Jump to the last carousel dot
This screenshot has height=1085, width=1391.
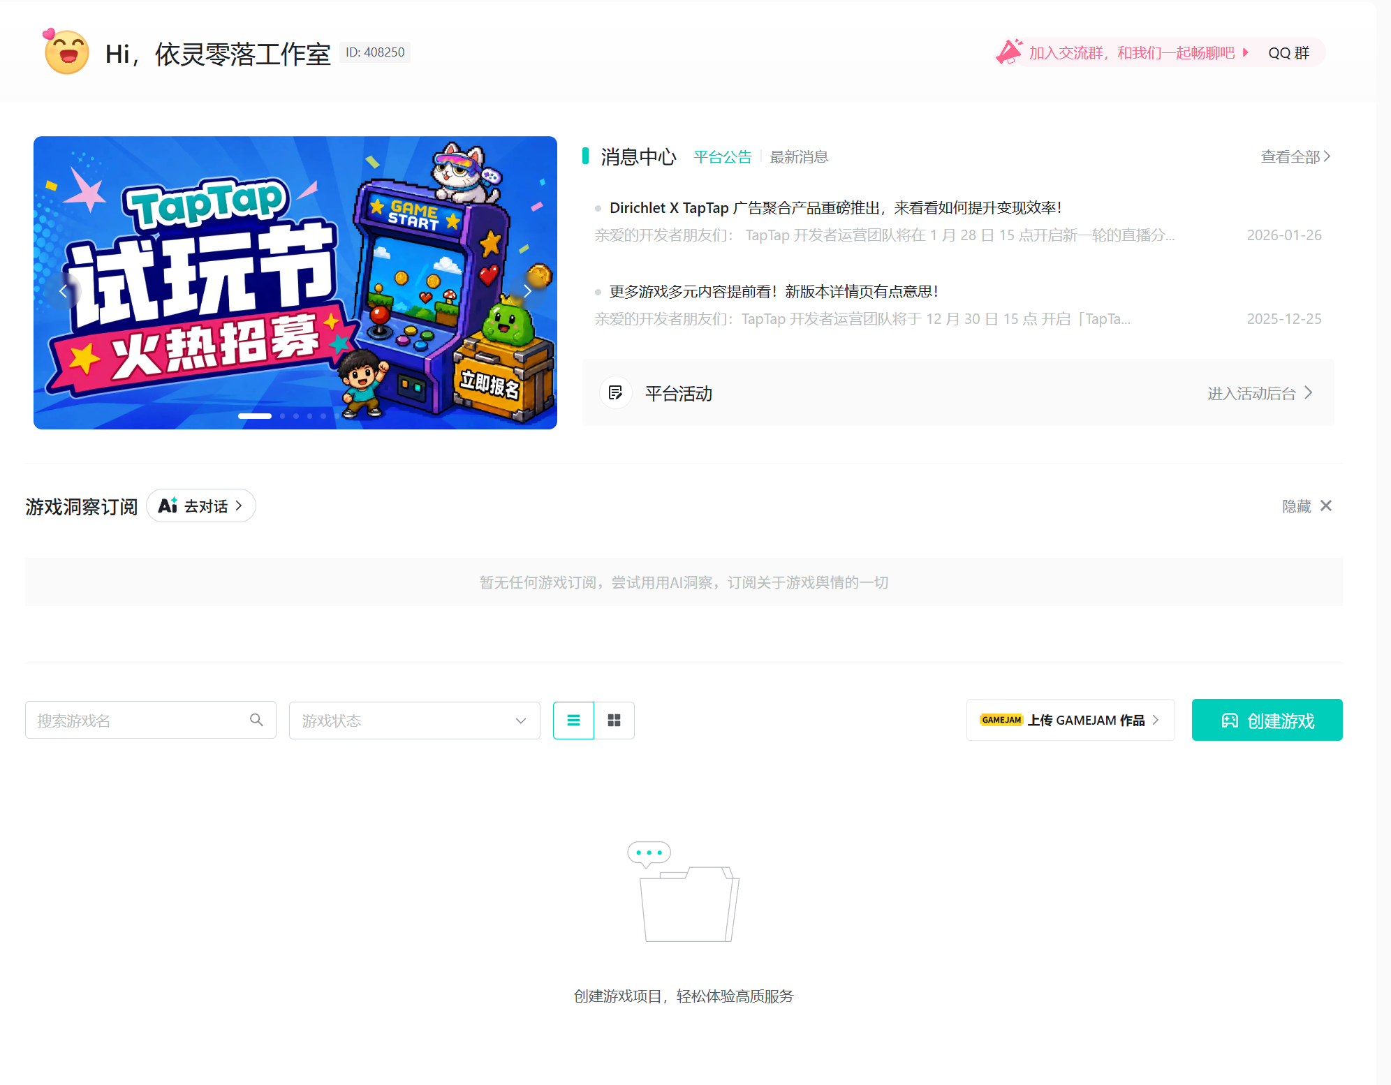point(337,416)
